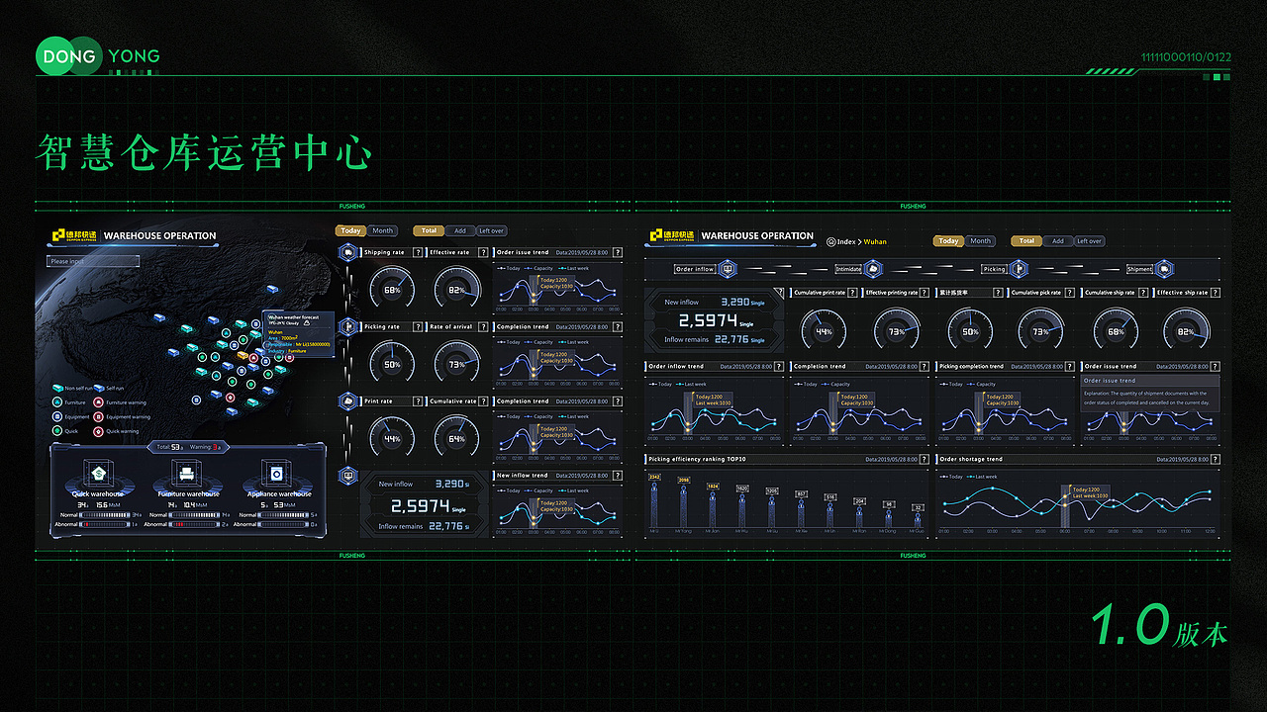Screen dimensions: 1267x712
Task: Switch to Month above the Shipping rate gauge
Action: pyautogui.click(x=383, y=230)
